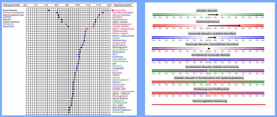The image size is (277, 117).
Task: Click arrow on Humorale Abwehr, endokrin korreliert scale
Action: pos(212,38)
